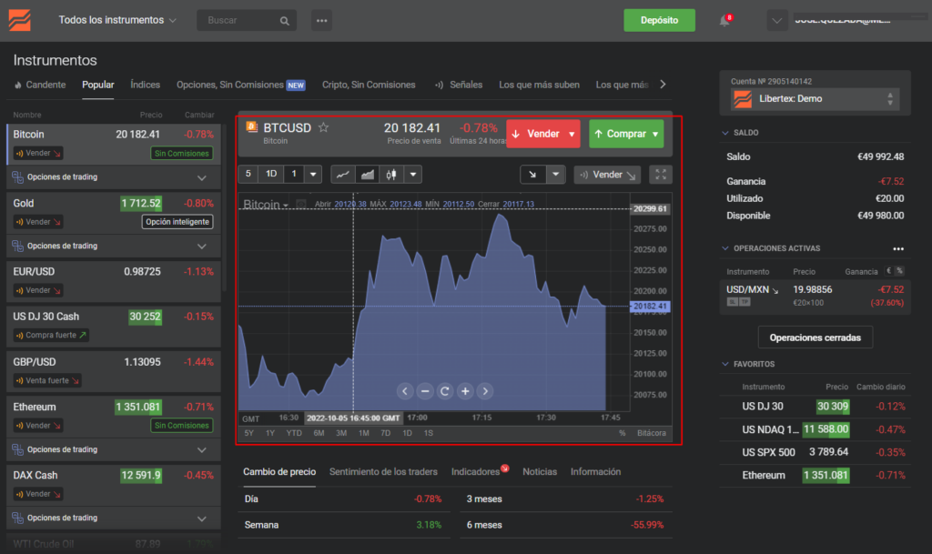Image resolution: width=932 pixels, height=554 pixels.
Task: Reset the chart view with refresh icon
Action: (444, 390)
